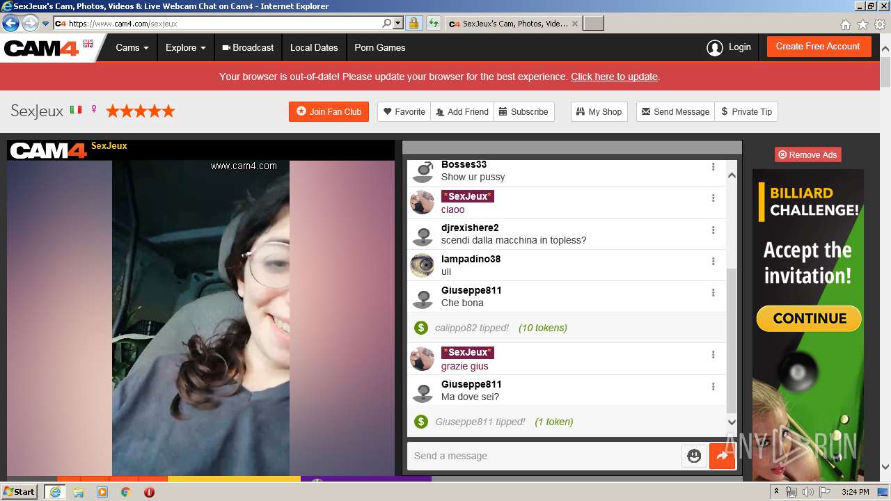Click the browser Back button
The height and width of the screenshot is (501, 891).
[x=10, y=24]
